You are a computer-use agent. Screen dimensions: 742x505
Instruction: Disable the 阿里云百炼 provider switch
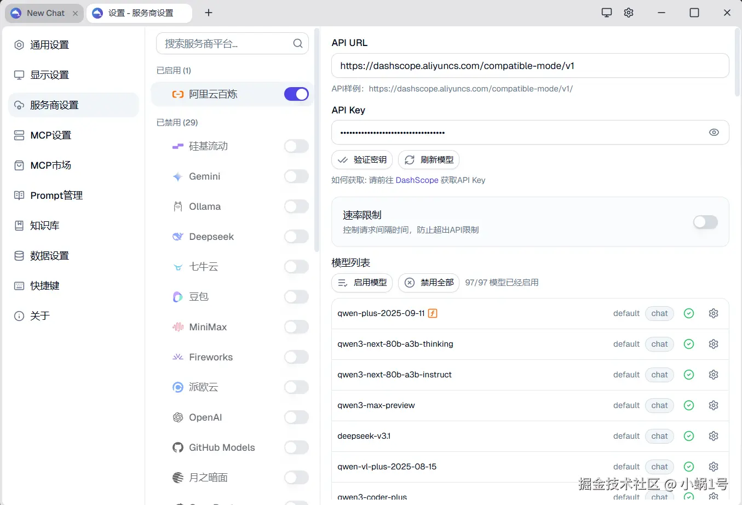pyautogui.click(x=296, y=94)
